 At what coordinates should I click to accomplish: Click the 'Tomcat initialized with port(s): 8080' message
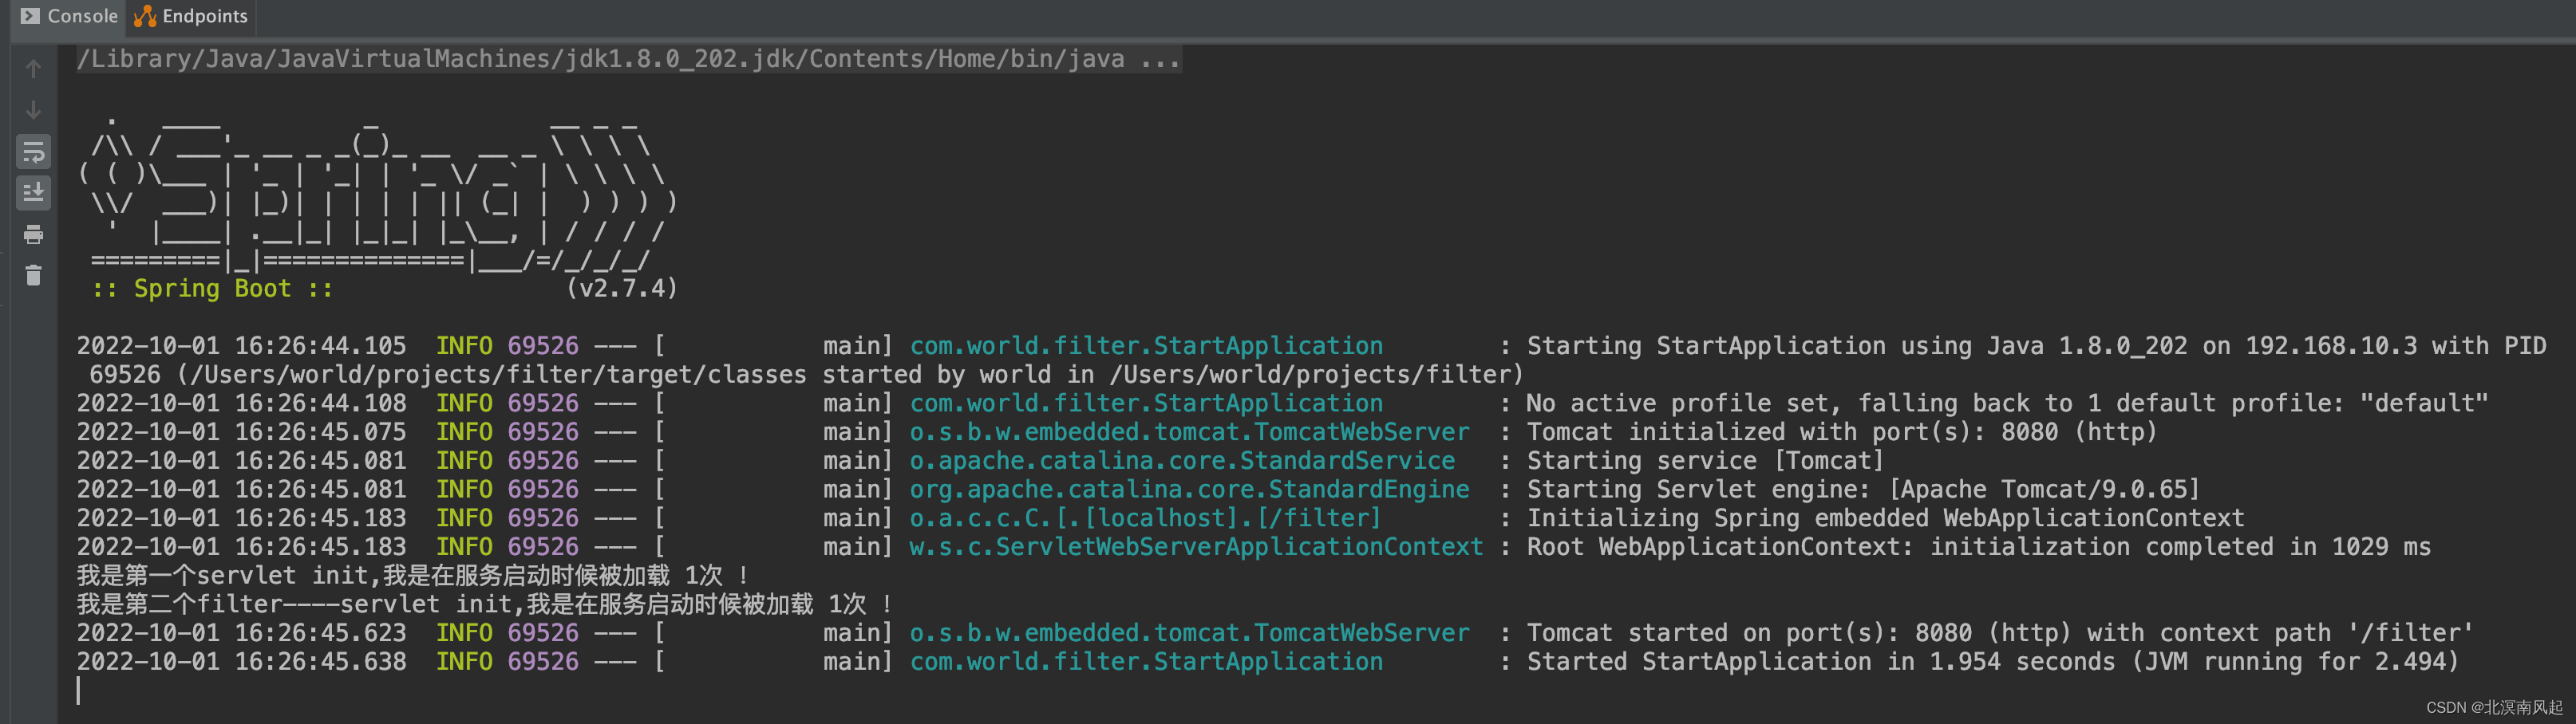coord(1842,432)
